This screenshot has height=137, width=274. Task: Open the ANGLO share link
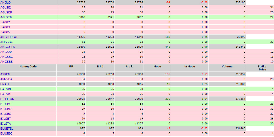5,2
